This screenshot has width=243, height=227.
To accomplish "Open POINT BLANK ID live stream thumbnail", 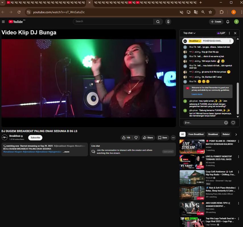I will pos(192,146).
